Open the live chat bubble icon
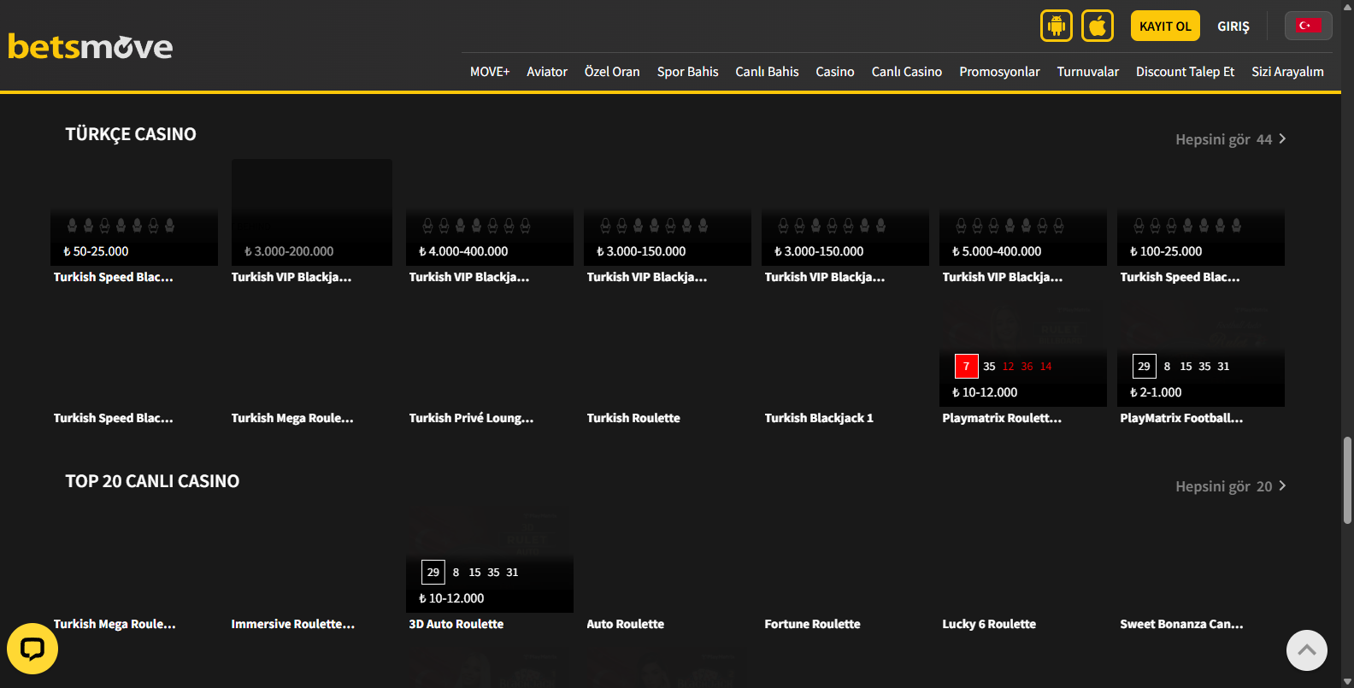Viewport: 1354px width, 688px height. click(32, 649)
